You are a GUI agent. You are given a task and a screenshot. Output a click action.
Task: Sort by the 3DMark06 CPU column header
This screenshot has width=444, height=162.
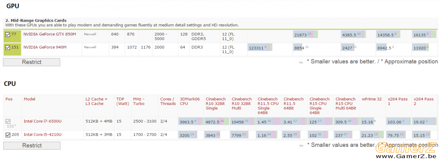(x=189, y=101)
